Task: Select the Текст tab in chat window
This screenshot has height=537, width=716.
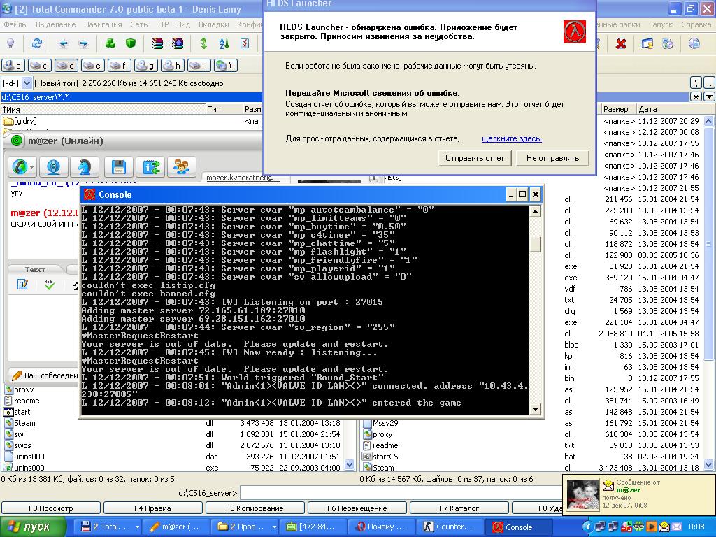Action: pyautogui.click(x=35, y=269)
